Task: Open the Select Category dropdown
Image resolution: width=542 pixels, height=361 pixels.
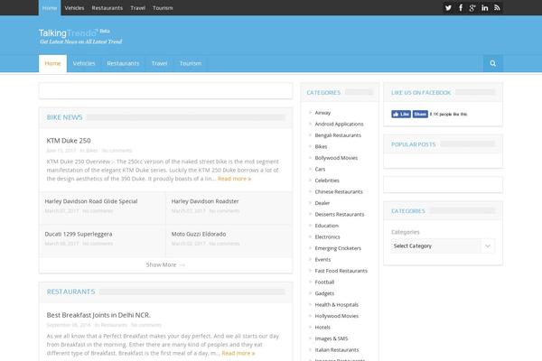Action: tap(443, 246)
